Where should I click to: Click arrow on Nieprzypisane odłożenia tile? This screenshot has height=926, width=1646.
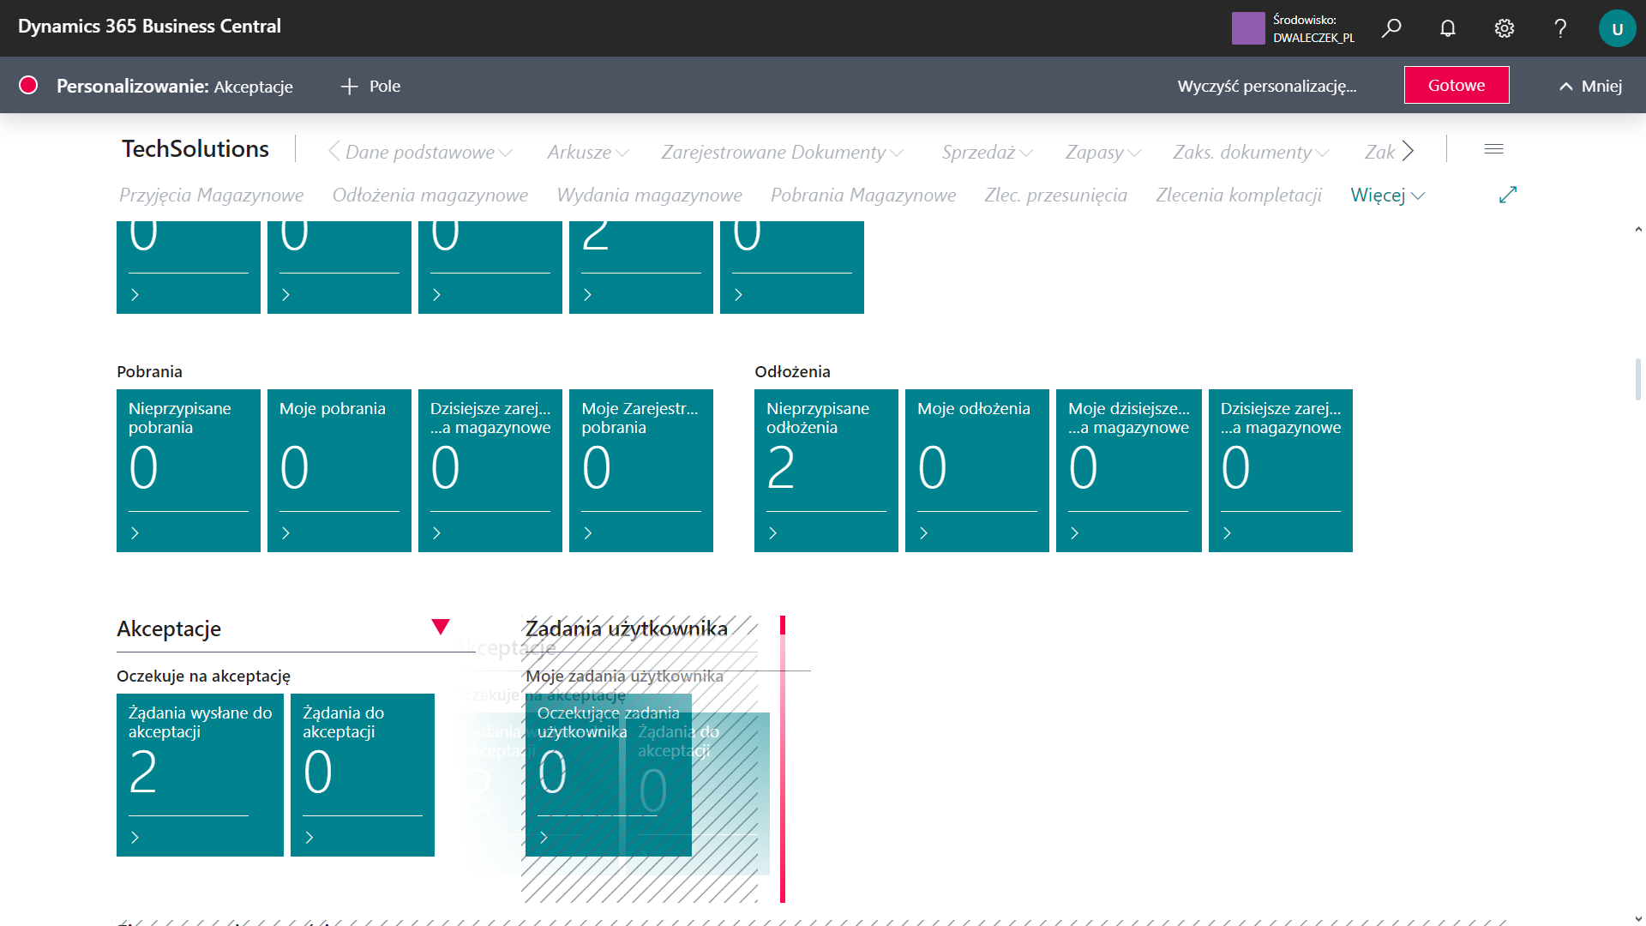click(x=772, y=533)
